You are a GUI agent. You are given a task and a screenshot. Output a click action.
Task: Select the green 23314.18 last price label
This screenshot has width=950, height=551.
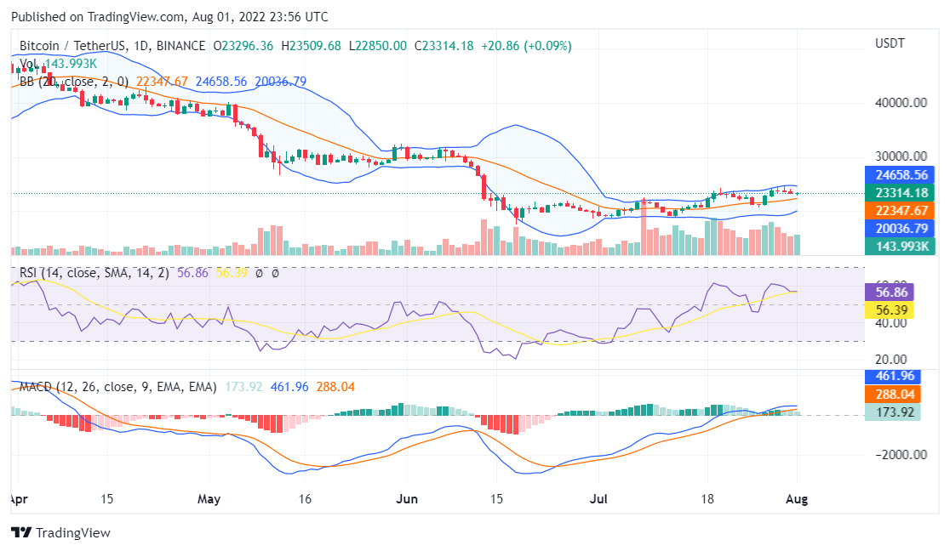tap(901, 193)
